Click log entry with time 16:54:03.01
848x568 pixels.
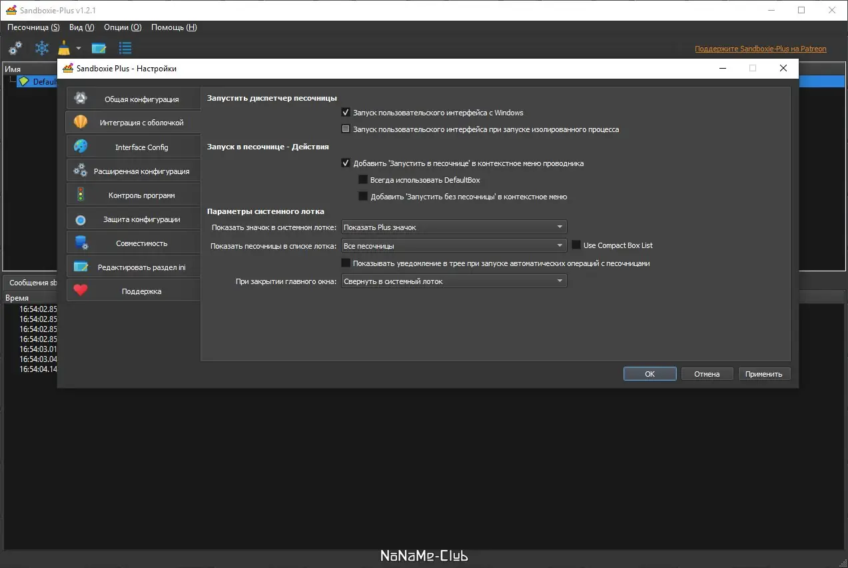[x=38, y=349]
